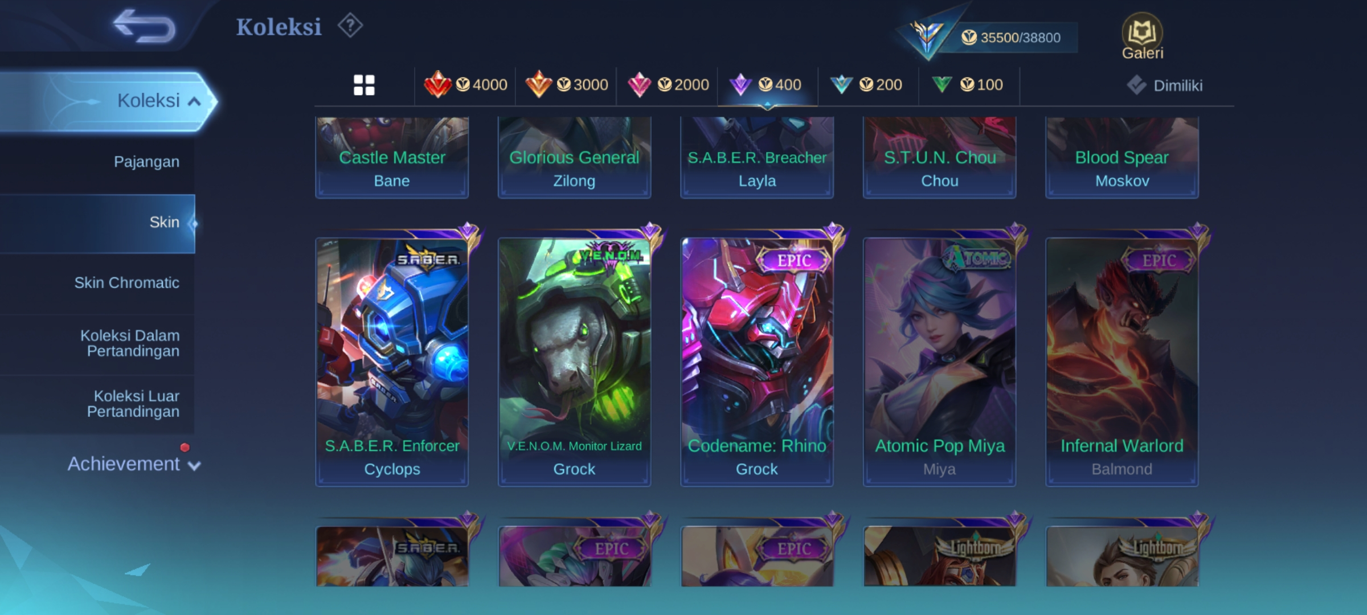1367x615 pixels.
Task: Expand the Achievement sidebar section
Action: (134, 464)
